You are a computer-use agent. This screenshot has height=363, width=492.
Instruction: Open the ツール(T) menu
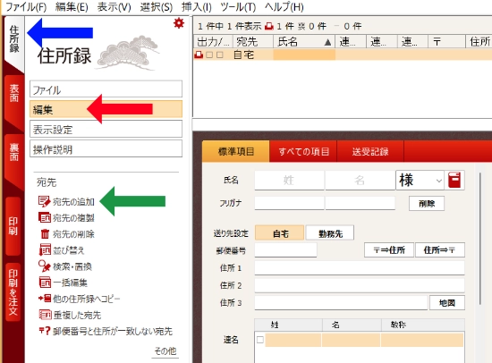point(238,7)
